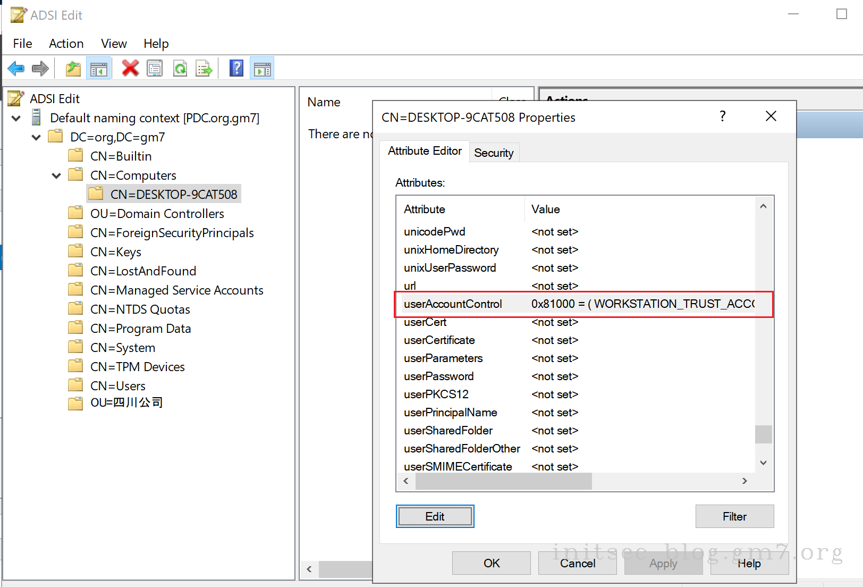Image resolution: width=863 pixels, height=587 pixels.
Task: Select OU=Domain Controllers in tree
Action: [x=157, y=214]
